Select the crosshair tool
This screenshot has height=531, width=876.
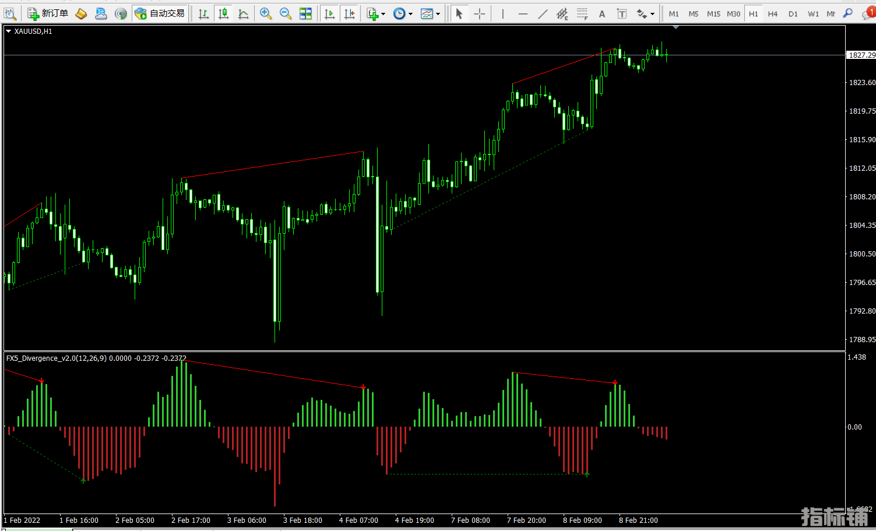480,14
